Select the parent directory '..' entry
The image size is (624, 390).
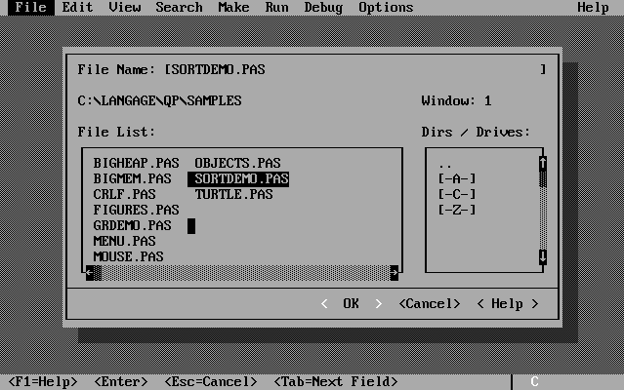click(445, 163)
